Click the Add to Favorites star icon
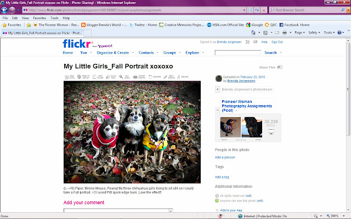 [29, 25]
